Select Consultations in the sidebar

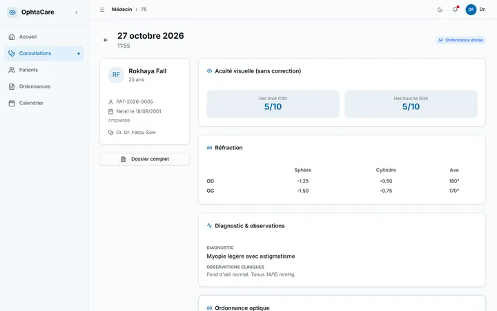pyautogui.click(x=44, y=53)
